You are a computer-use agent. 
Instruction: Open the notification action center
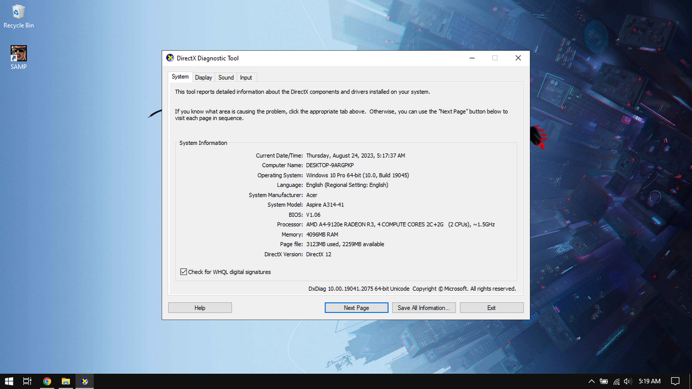pos(675,381)
